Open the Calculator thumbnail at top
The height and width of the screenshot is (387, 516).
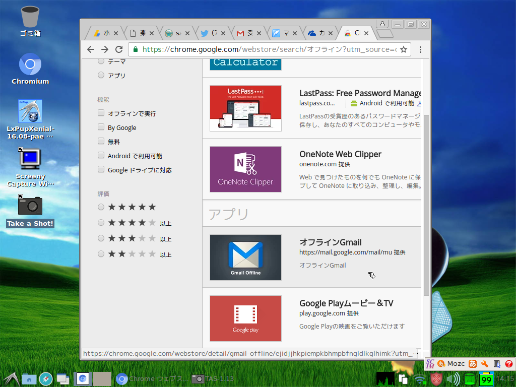tap(245, 64)
